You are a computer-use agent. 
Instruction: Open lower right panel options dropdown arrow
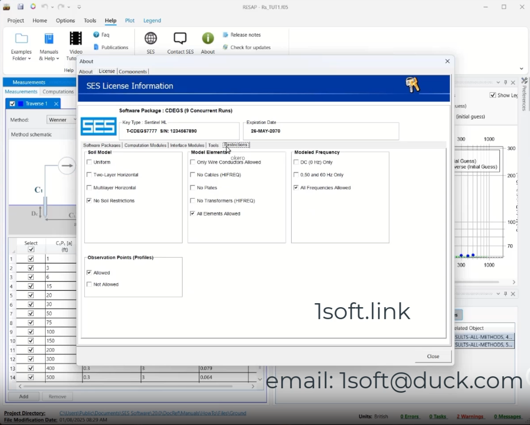point(498,294)
